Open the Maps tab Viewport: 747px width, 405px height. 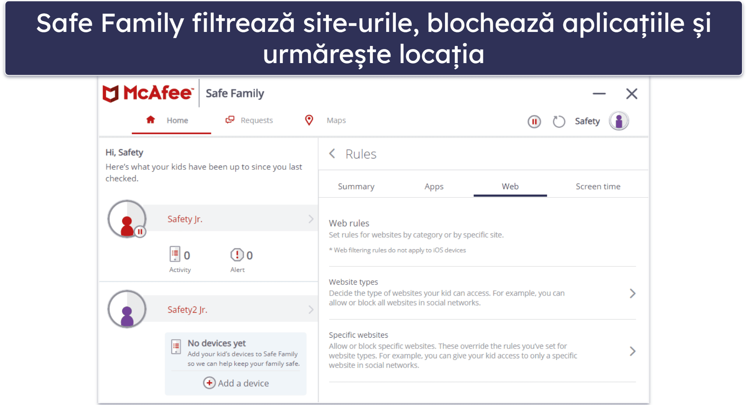point(325,120)
